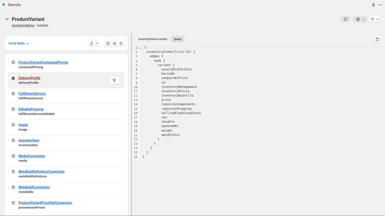Collapse code fold arrow on line 1

139,48
